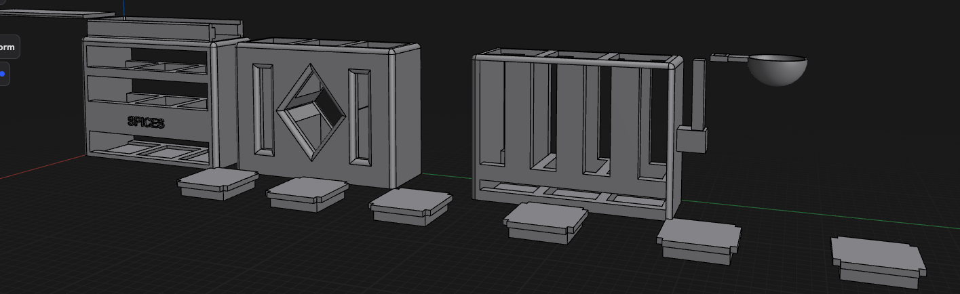Select the flat plate floating above the spice rack
The width and height of the screenshot is (960, 294).
[57, 14]
